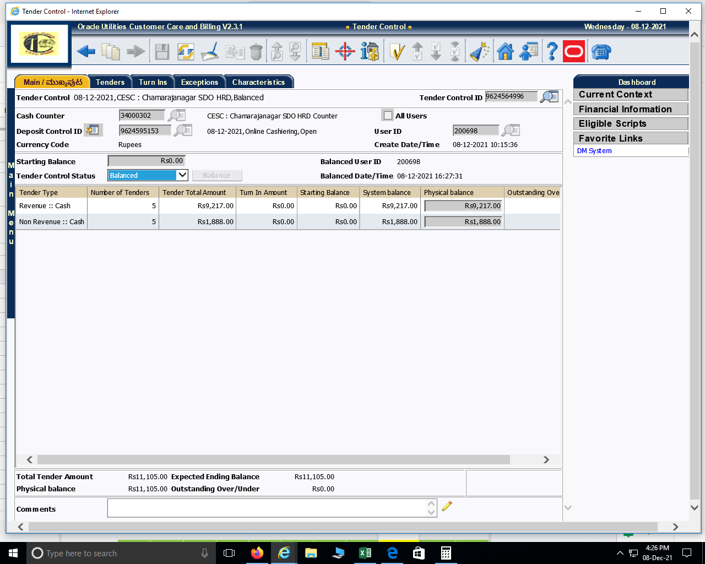
Task: Click the grey Forward arrow
Action: (135, 52)
